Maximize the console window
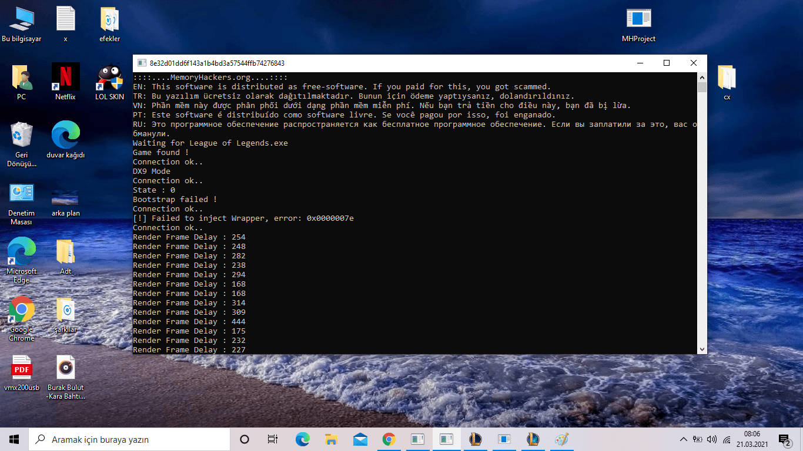This screenshot has height=451, width=803. (666, 63)
